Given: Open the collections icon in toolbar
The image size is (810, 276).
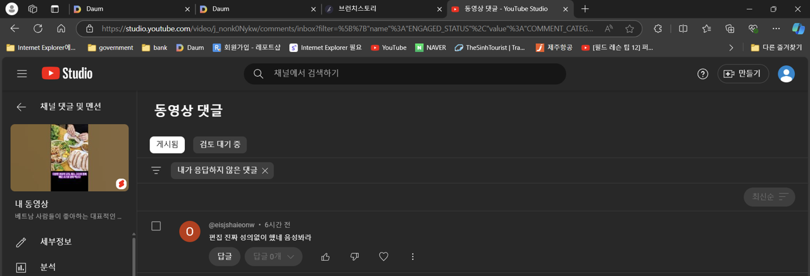Looking at the screenshot, I should click(x=730, y=28).
